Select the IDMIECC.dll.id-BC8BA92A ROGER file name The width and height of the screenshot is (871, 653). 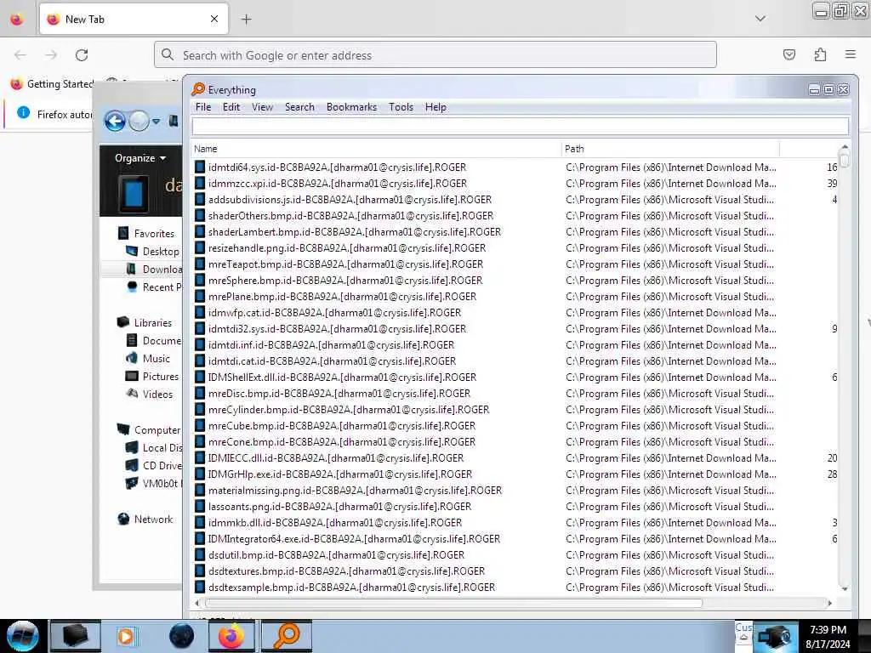click(x=335, y=458)
